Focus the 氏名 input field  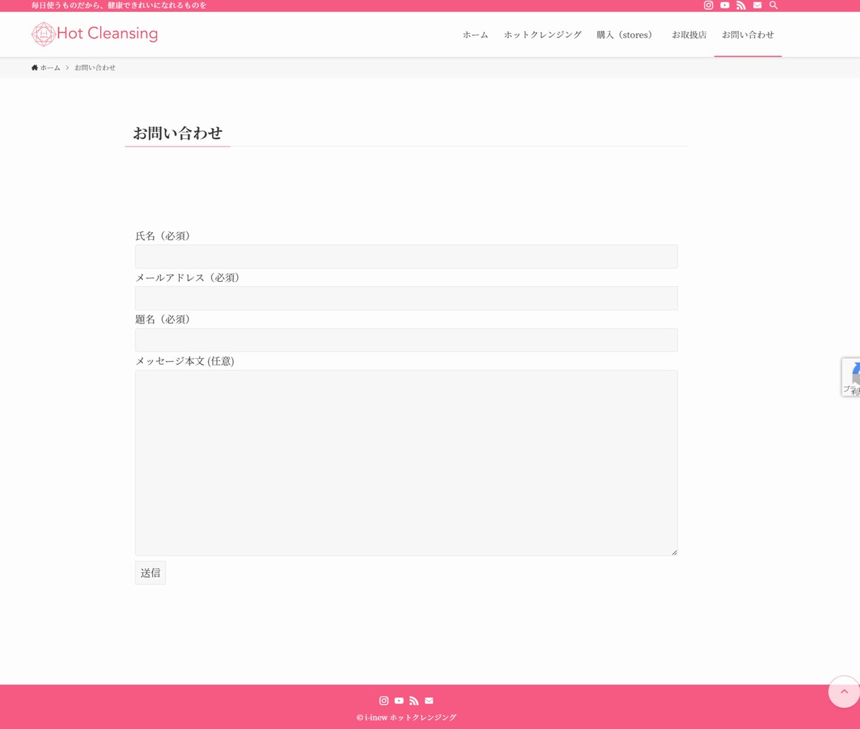click(406, 257)
